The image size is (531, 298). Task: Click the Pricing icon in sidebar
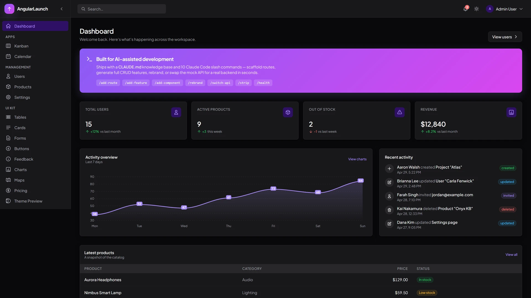pos(8,190)
